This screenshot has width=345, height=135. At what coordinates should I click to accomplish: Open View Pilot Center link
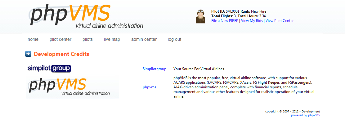coord(280,21)
